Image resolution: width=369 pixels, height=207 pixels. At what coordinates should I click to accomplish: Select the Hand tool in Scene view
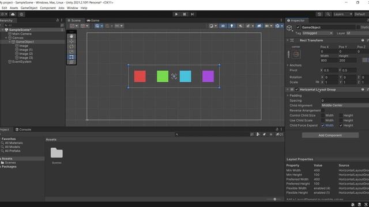(x=71, y=36)
